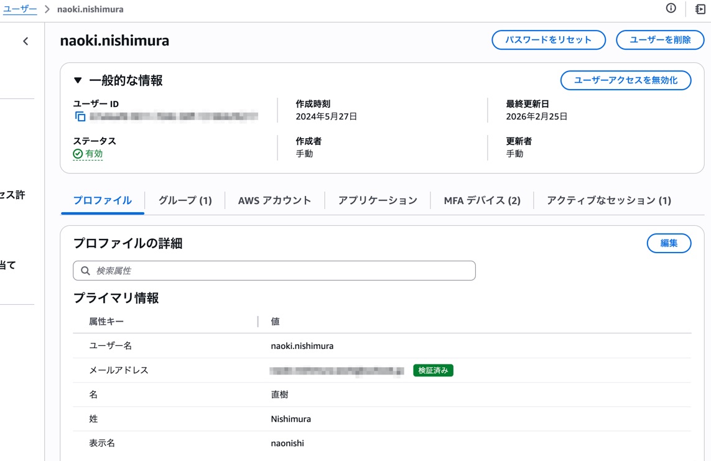This screenshot has height=461, width=711.
Task: Collapse the 一般的な情報 section
Action: click(x=77, y=79)
